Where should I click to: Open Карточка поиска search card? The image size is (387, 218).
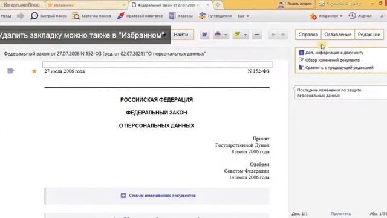point(91,16)
